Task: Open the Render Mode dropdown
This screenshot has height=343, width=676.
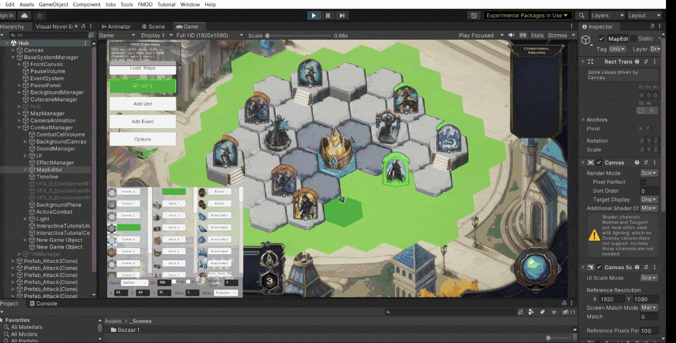Action: pyautogui.click(x=649, y=173)
